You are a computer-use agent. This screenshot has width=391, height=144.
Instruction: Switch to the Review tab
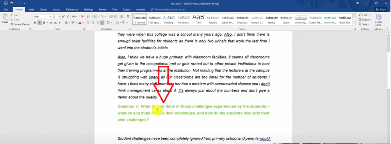coord(102,9)
